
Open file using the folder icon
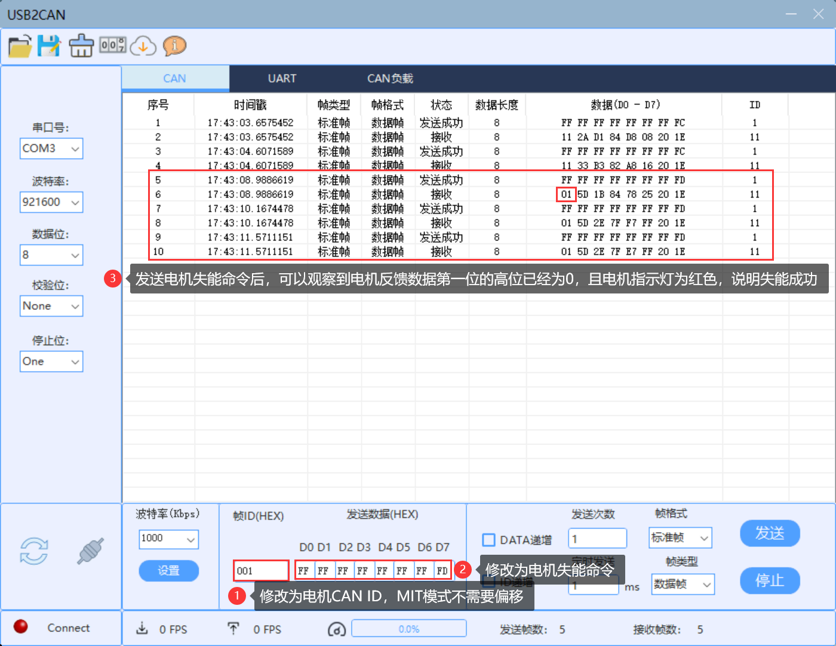click(x=20, y=46)
